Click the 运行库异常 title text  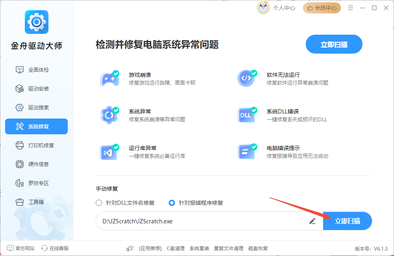143,148
